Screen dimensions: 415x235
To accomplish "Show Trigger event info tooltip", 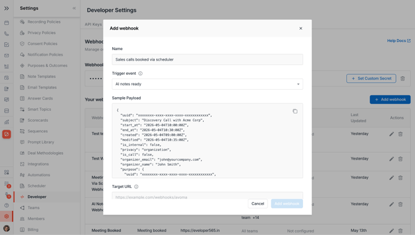I will (x=140, y=74).
